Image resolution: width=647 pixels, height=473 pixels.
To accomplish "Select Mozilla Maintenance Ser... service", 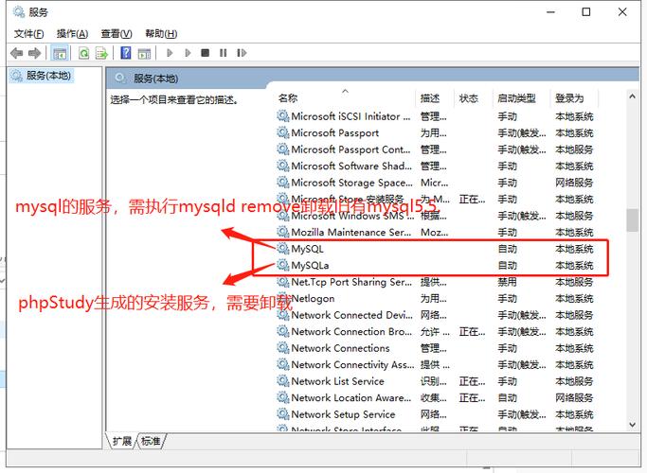I will pyautogui.click(x=437, y=232).
